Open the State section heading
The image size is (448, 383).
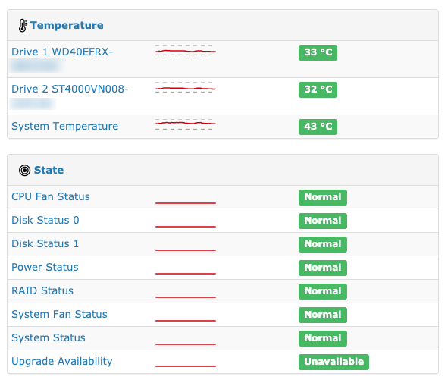click(49, 170)
